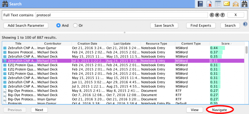The width and height of the screenshot is (249, 114).
Task: Click Showing 1 to 100 of 887 results text
Action: point(29,38)
